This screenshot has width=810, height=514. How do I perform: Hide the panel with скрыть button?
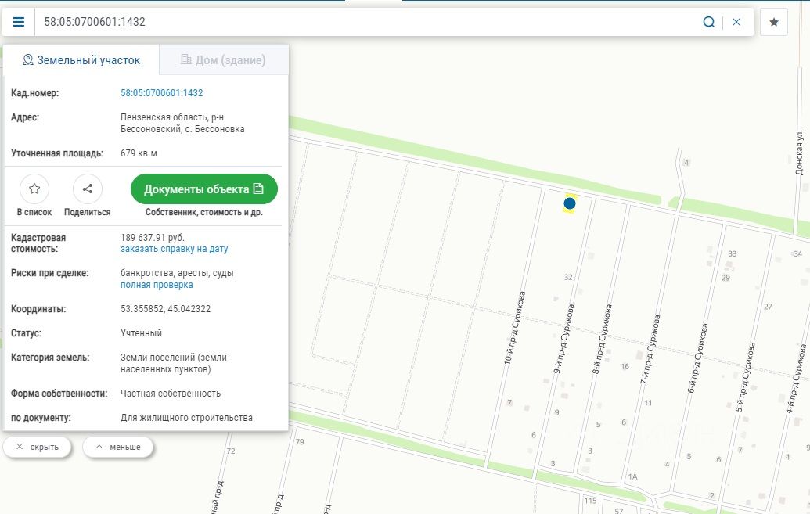37,447
